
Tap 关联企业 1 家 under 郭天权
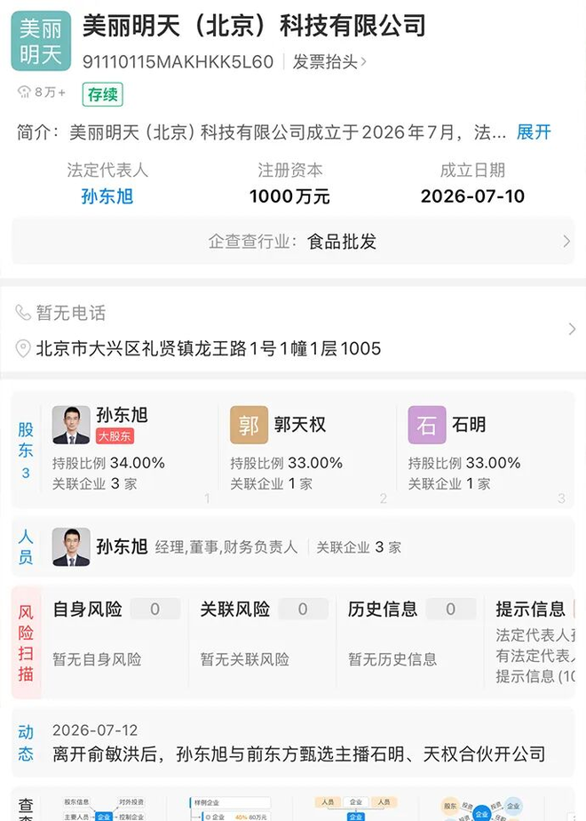(x=271, y=483)
